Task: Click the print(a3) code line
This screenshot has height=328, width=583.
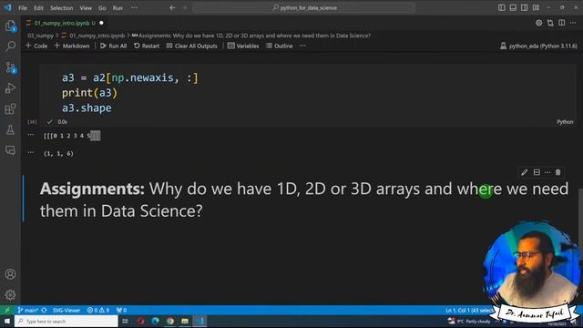Action: point(89,93)
